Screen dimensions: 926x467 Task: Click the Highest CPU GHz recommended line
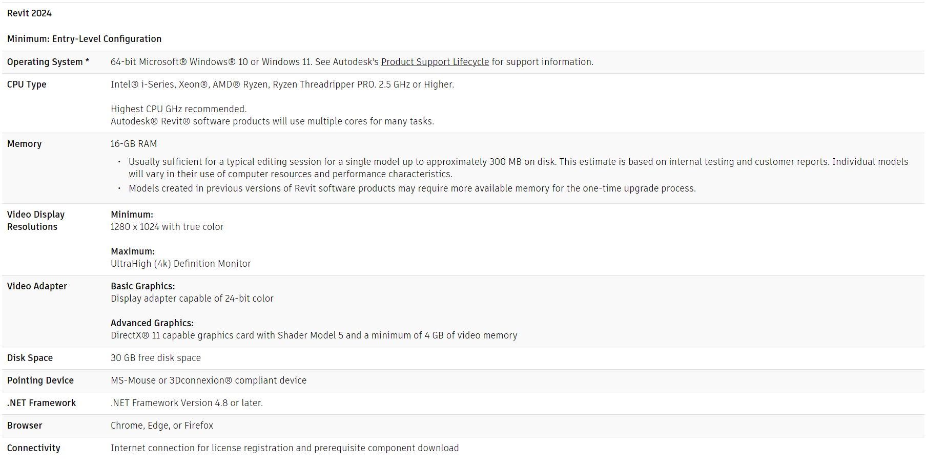pyautogui.click(x=179, y=109)
